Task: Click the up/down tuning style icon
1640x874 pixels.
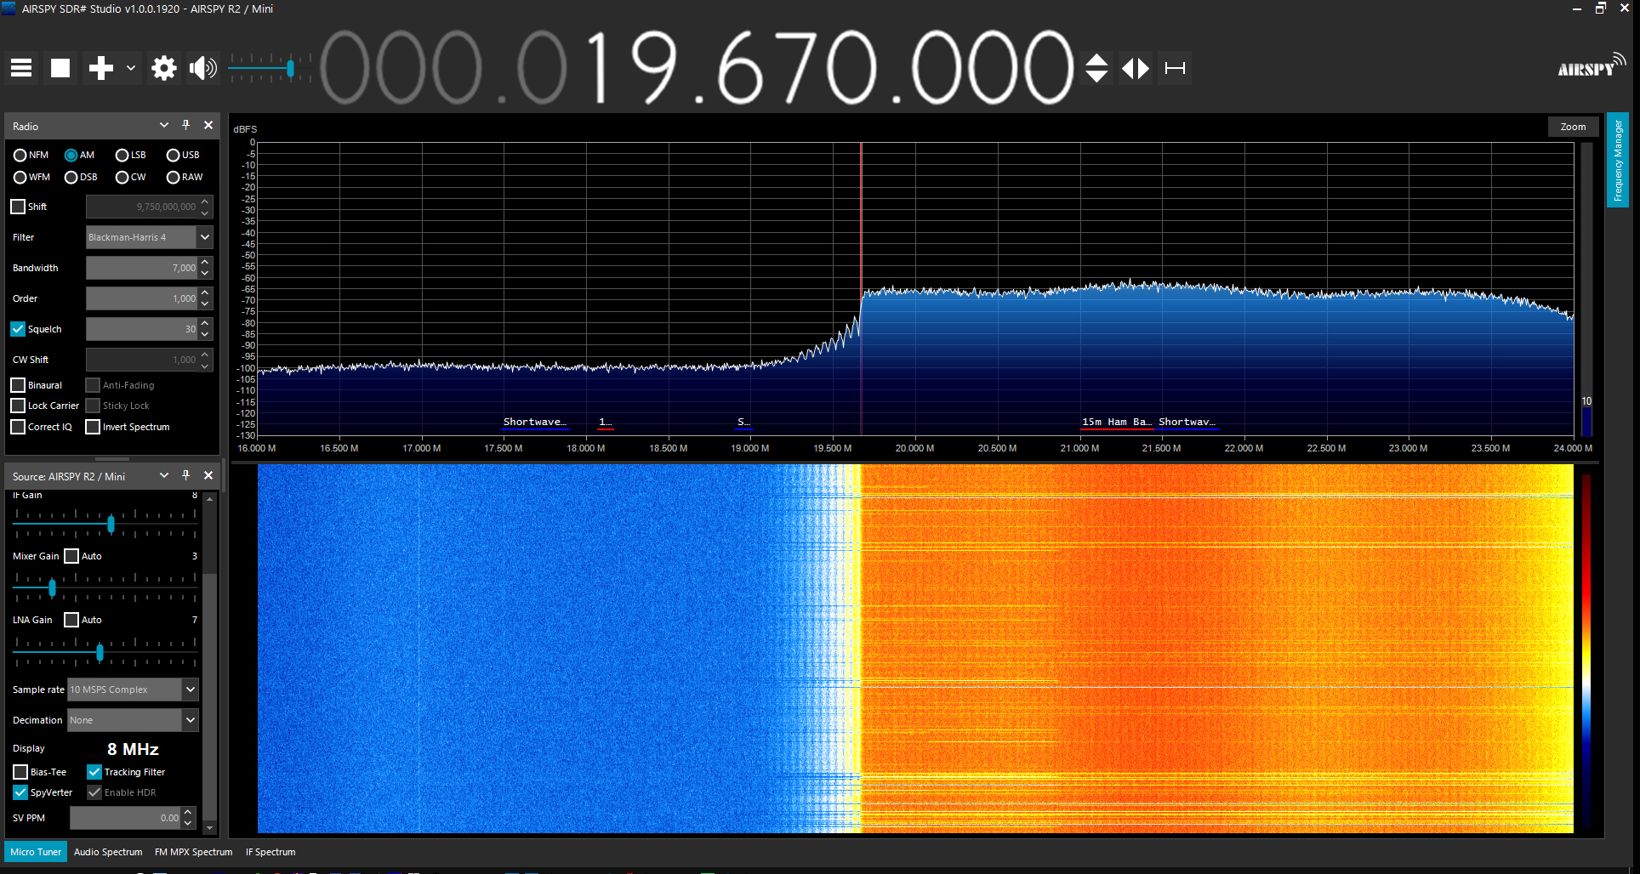Action: tap(1096, 68)
